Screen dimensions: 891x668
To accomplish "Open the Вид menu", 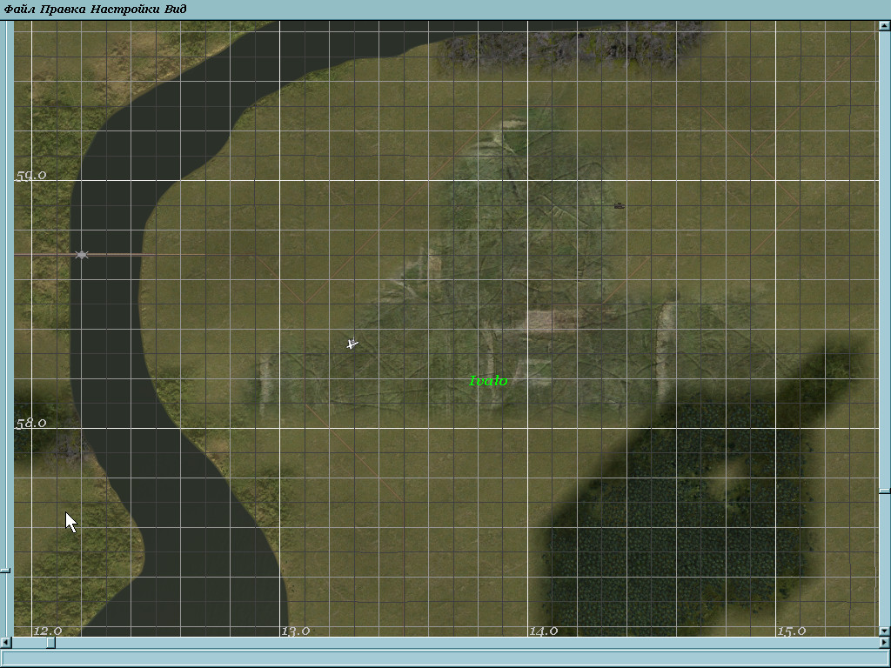I will tap(174, 9).
